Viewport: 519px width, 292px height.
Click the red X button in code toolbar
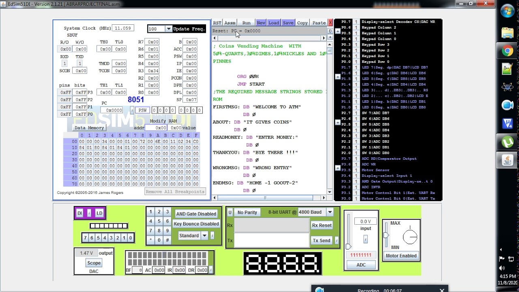point(330,23)
